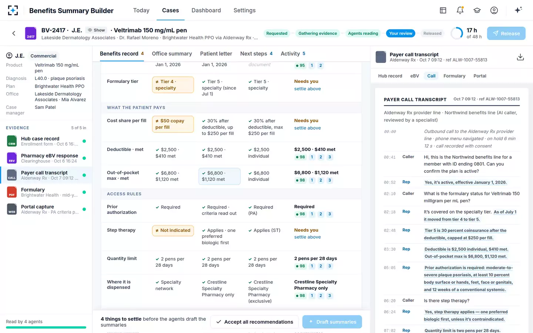533x333 pixels.
Task: Go back using the left chevron arrow
Action: [14, 33]
